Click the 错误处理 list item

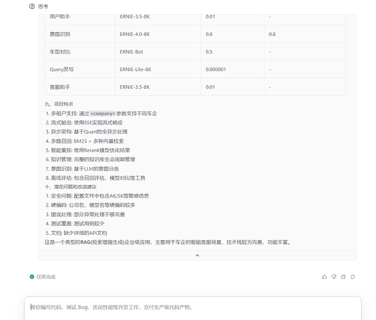86,214
